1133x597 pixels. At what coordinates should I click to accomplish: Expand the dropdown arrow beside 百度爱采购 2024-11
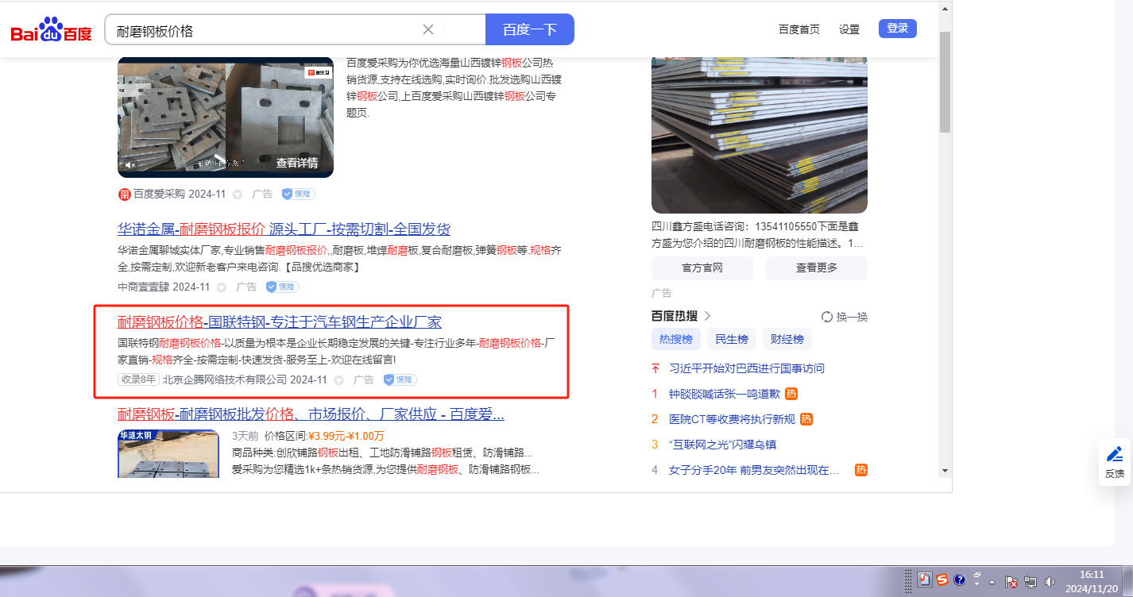pyautogui.click(x=238, y=195)
